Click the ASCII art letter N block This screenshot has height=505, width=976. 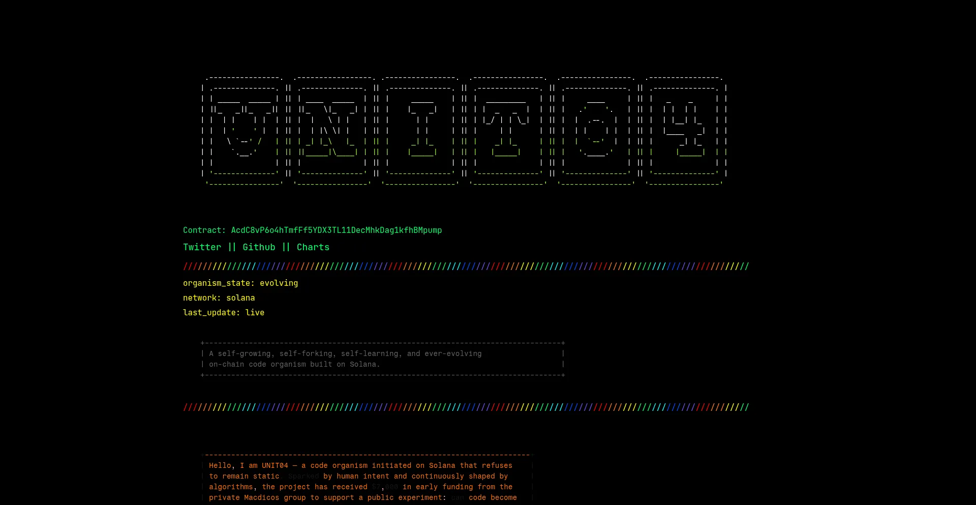coord(332,131)
